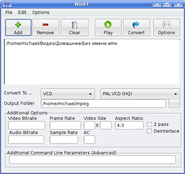Viewport: 185px width, 174px height.
Task: Click the Aspect Ratio field showing 4:3
Action: tap(129, 125)
